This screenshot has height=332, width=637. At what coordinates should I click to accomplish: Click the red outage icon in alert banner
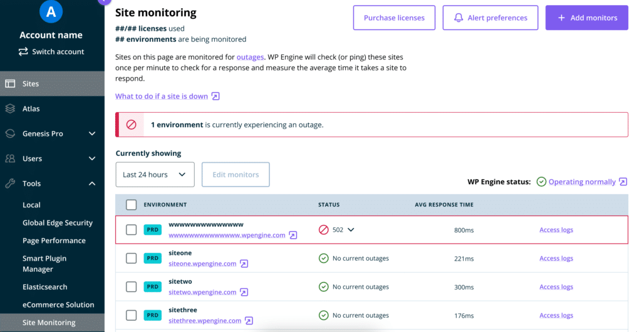pyautogui.click(x=131, y=125)
